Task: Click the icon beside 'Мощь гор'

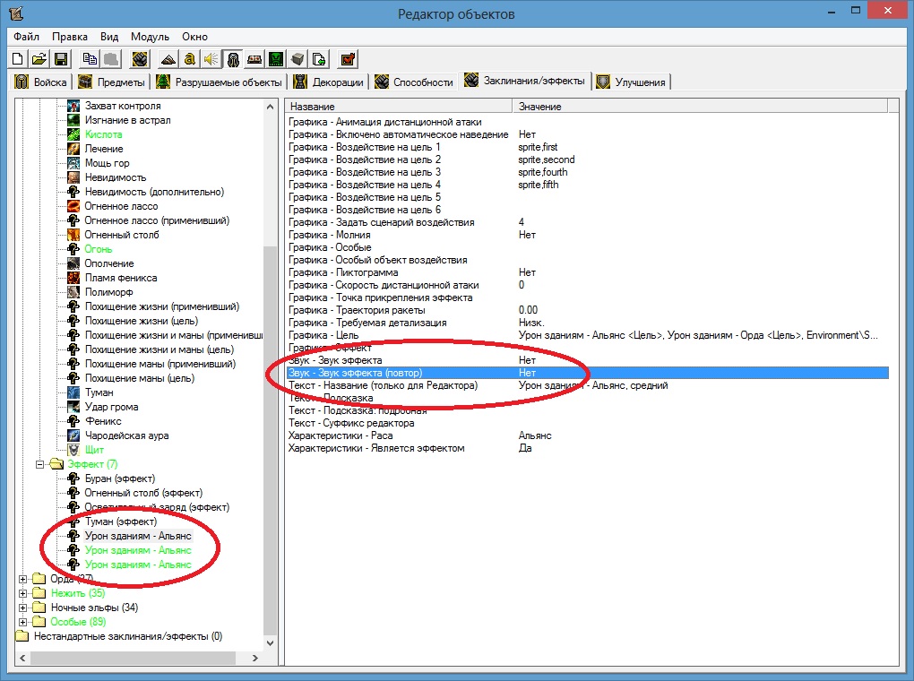Action: coord(73,163)
